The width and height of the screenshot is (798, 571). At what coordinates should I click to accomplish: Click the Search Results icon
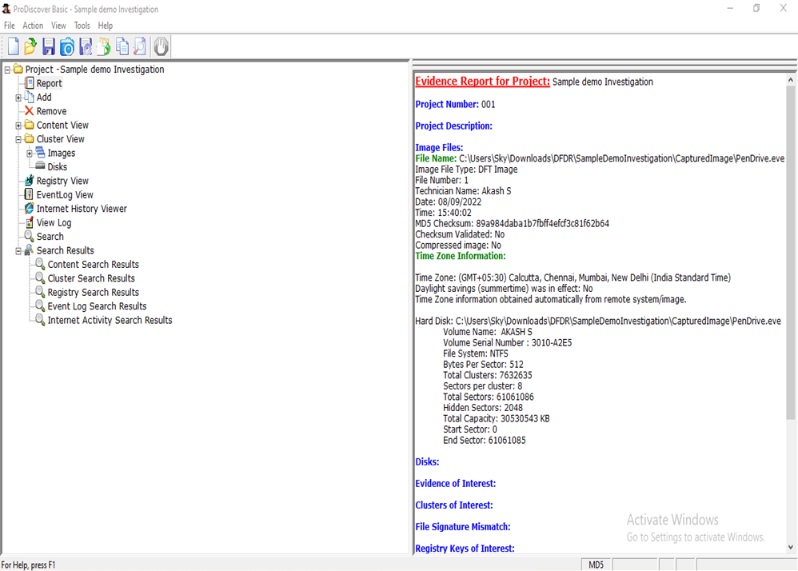pos(29,250)
